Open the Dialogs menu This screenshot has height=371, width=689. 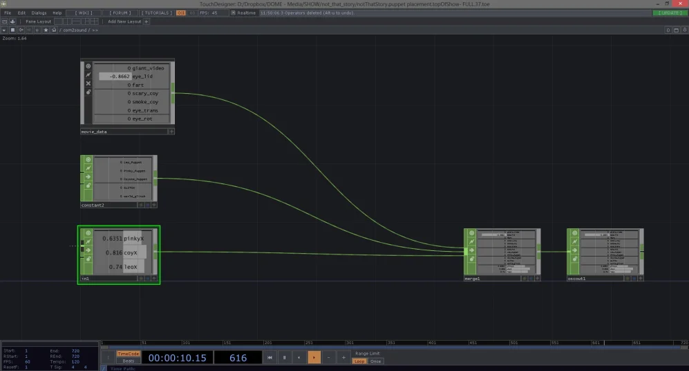(39, 12)
